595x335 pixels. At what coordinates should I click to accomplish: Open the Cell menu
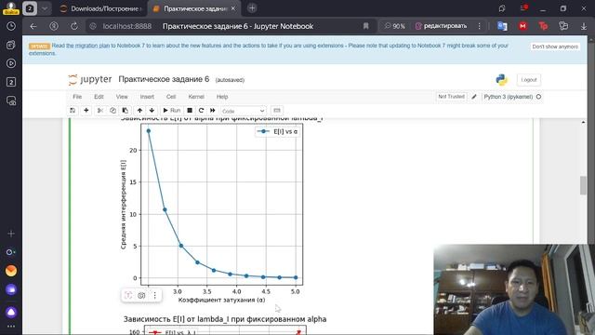pos(171,97)
